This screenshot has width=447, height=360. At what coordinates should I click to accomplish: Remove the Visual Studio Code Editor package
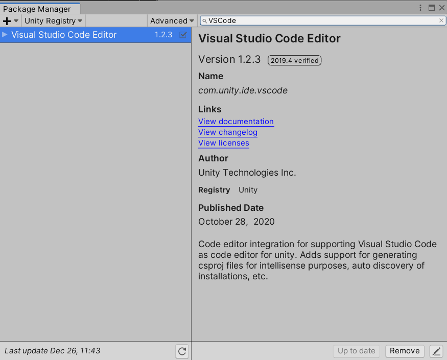point(405,351)
